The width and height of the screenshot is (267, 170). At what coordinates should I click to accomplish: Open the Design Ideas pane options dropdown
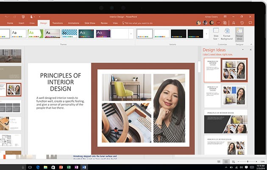tap(243, 50)
